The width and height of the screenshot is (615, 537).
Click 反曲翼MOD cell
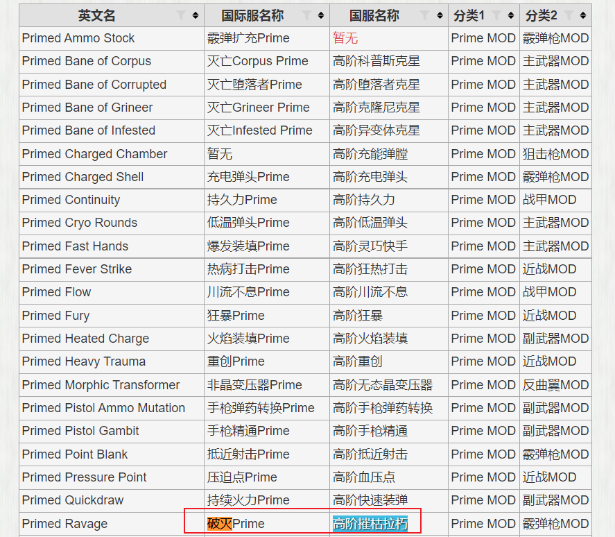(x=555, y=385)
